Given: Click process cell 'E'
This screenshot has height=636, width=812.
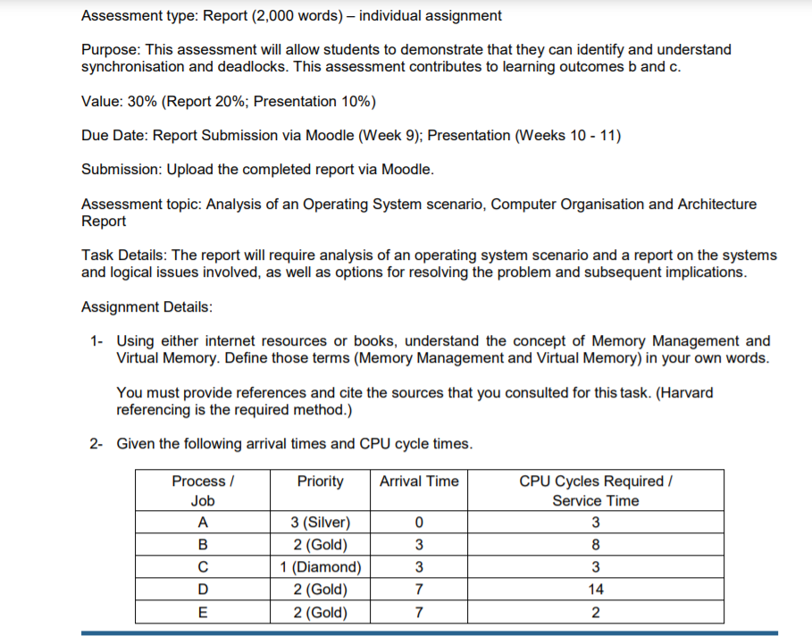Looking at the screenshot, I should click(x=203, y=612).
